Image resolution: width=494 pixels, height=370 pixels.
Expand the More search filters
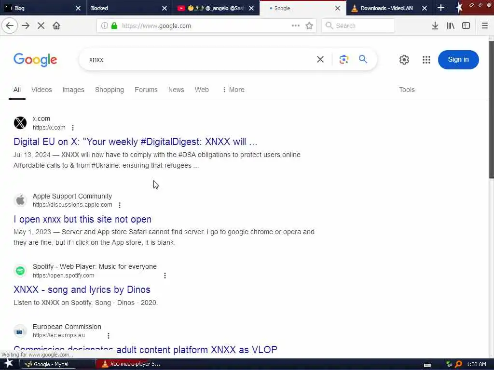click(233, 90)
